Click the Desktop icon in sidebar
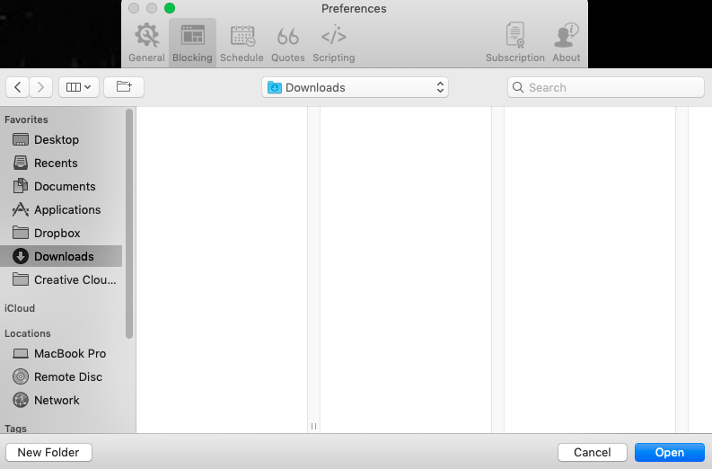 [x=21, y=139]
